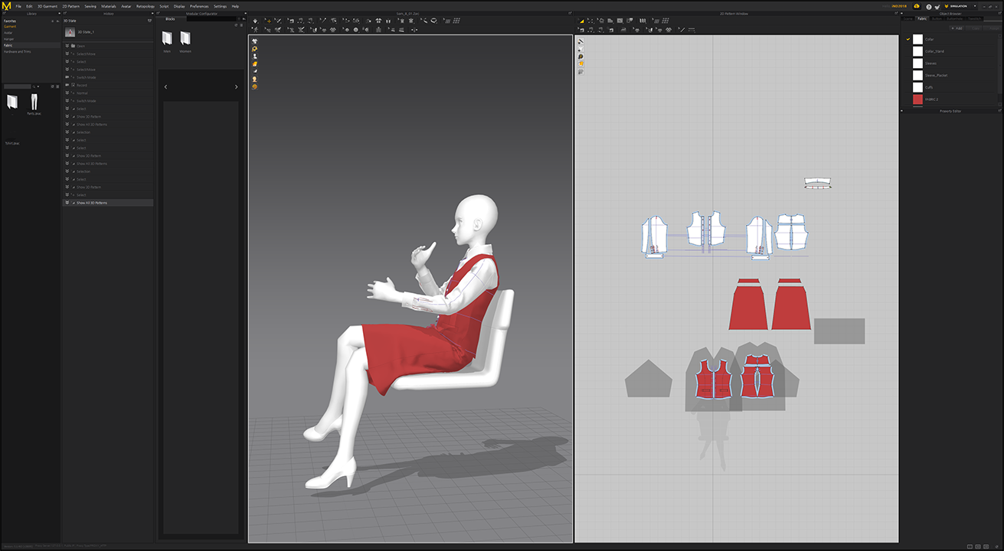Click the Marvelous Designer logo

pos(6,6)
